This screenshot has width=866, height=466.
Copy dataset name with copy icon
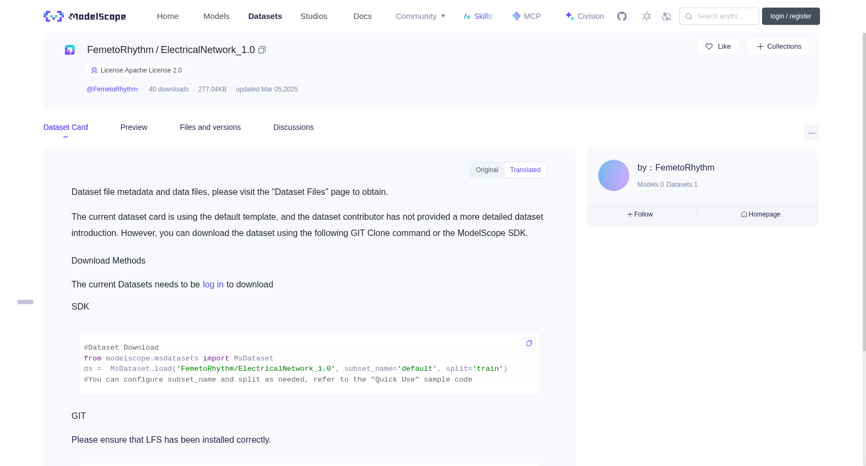(x=262, y=50)
